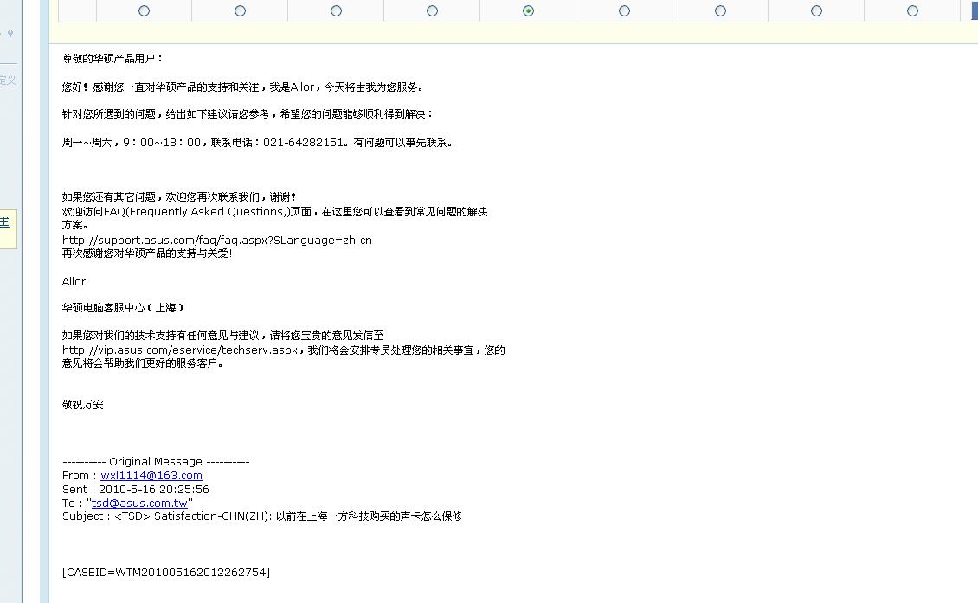The width and height of the screenshot is (978, 603).
Task: Select the first rating radio button from left
Action: click(144, 10)
